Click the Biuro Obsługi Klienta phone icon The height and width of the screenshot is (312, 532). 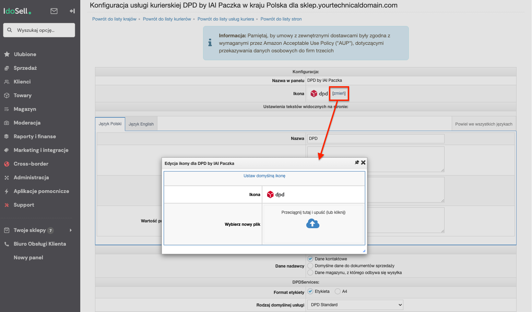[x=7, y=244]
